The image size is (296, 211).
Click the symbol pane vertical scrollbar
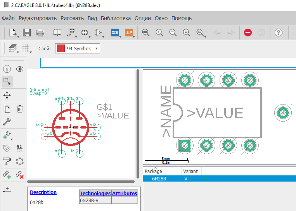click(138, 124)
